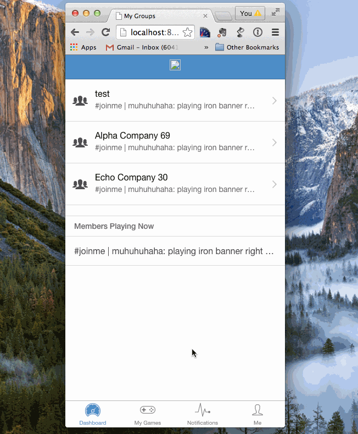This screenshot has width=358, height=434.
Task: Click the Alpha Company 69 group icon
Action: 80,142
